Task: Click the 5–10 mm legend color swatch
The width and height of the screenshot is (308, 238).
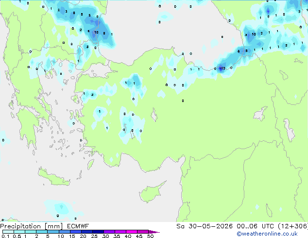Action: click(x=53, y=232)
